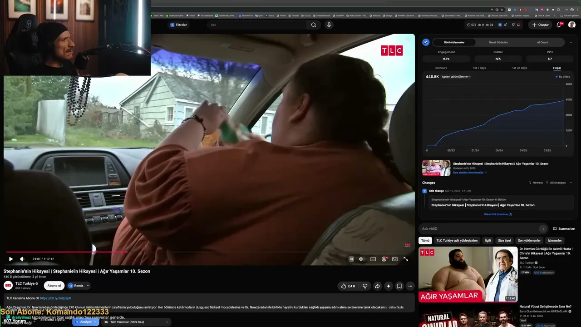Click the Summarize button
Viewport: 581px width, 327px height.
[564, 228]
